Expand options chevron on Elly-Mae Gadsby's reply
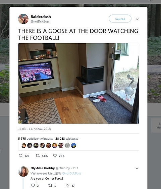Viewport: 161px width, 189px height. pos(137,169)
